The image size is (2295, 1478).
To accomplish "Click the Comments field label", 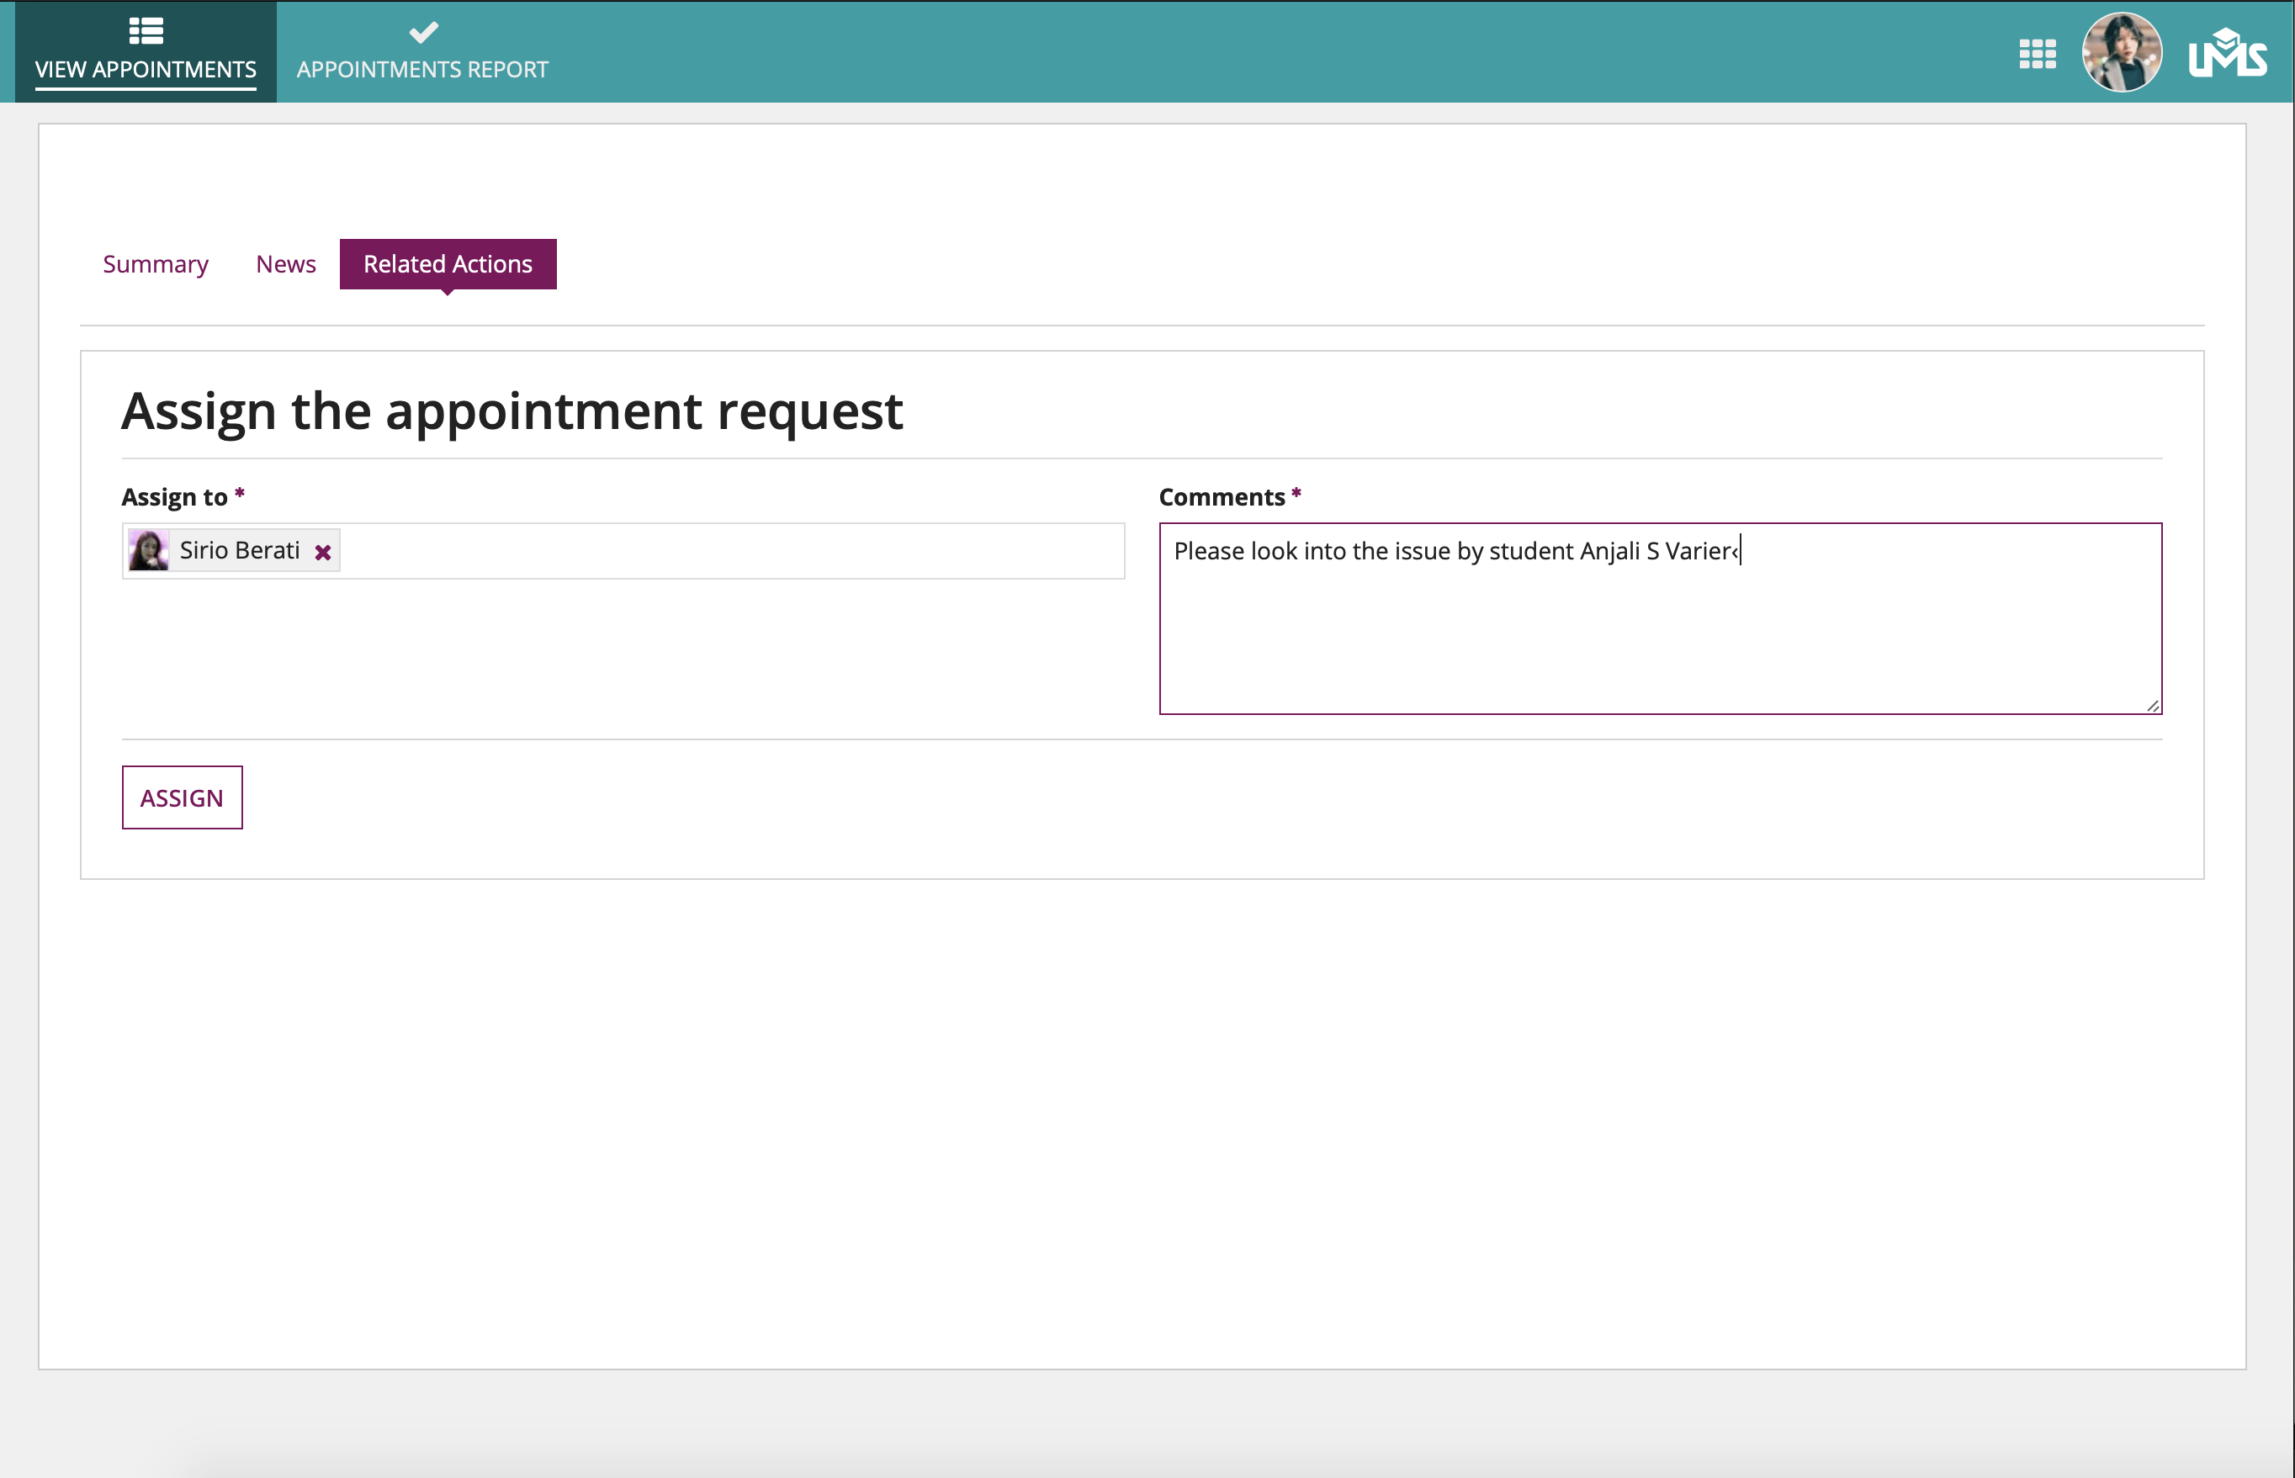I will [1221, 497].
